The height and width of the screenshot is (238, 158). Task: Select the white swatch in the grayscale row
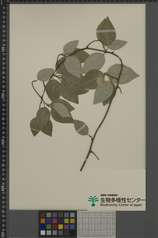point(43,233)
